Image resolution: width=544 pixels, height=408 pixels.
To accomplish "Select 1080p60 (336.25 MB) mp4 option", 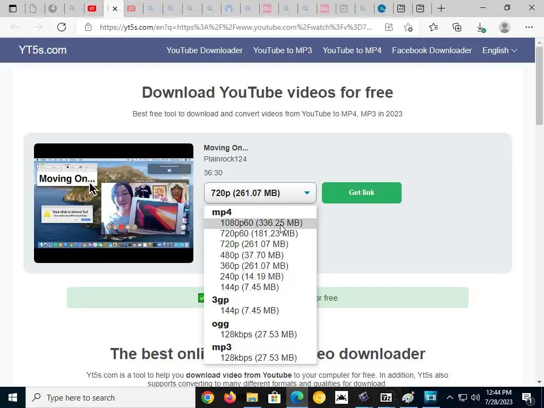I will click(x=260, y=223).
